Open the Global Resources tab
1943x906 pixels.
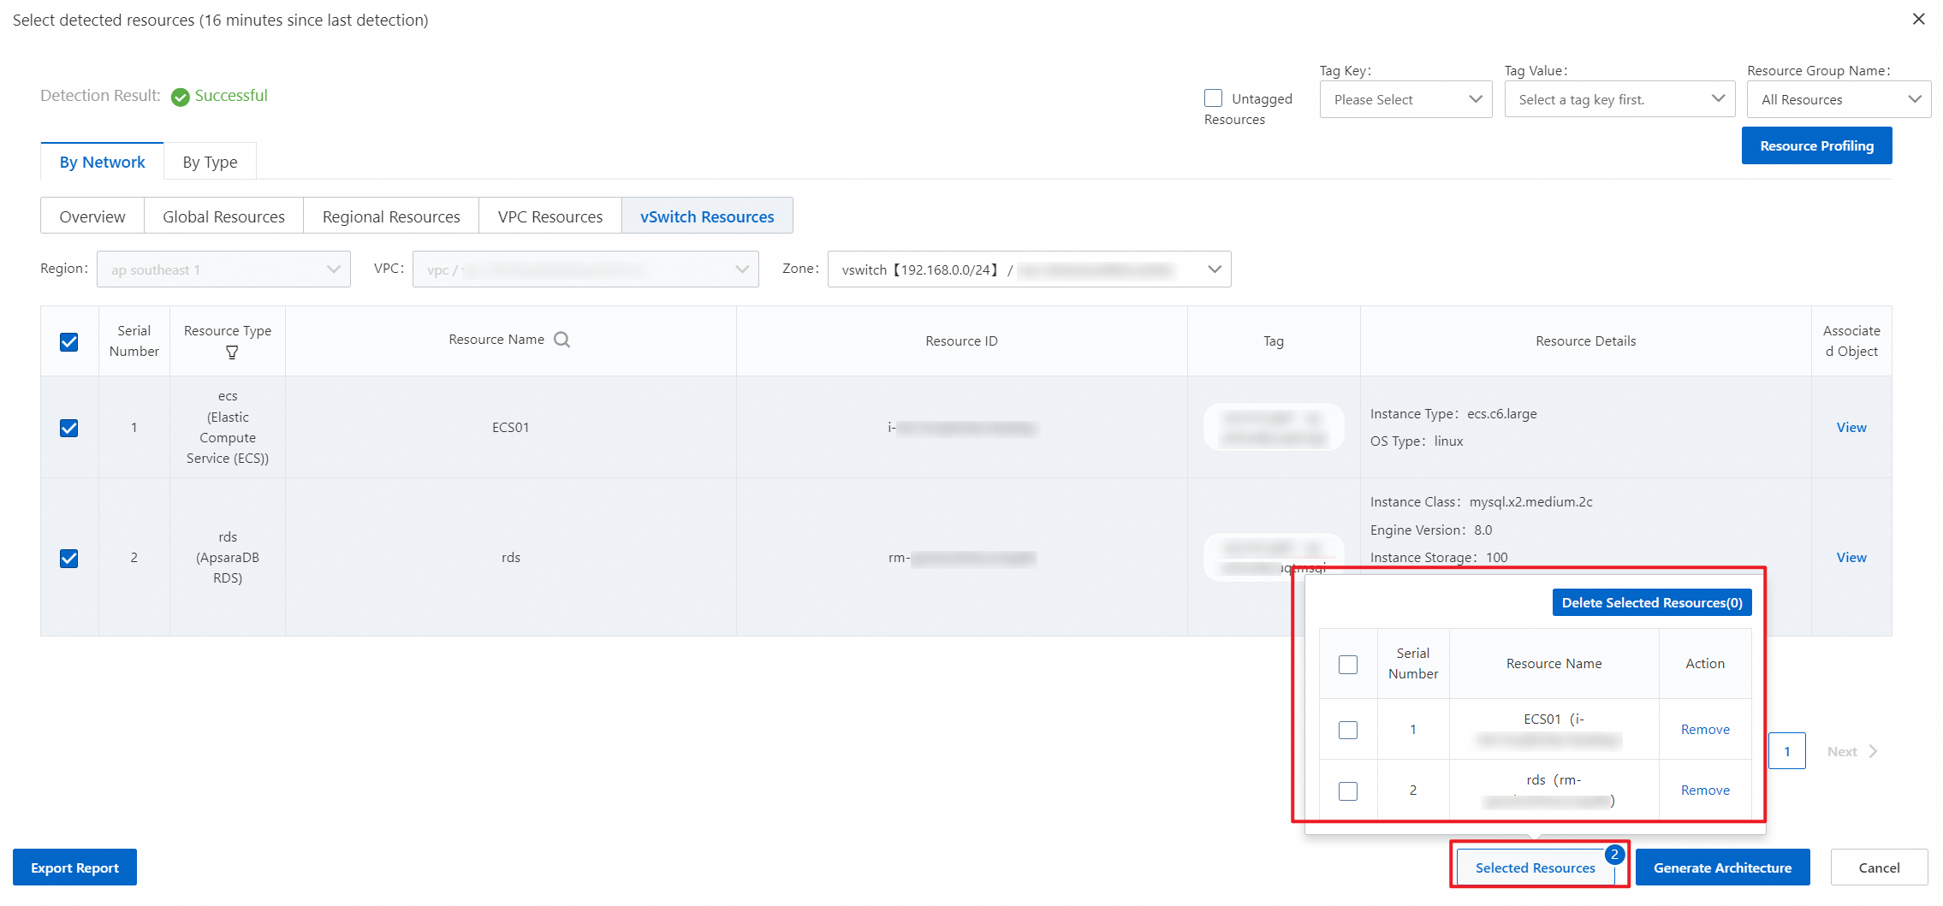(223, 216)
